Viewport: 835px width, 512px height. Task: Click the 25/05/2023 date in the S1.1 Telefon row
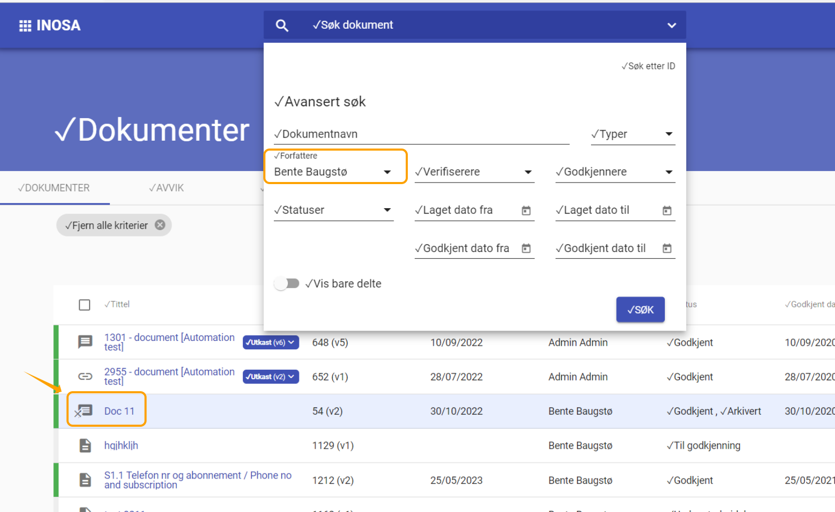pos(457,480)
